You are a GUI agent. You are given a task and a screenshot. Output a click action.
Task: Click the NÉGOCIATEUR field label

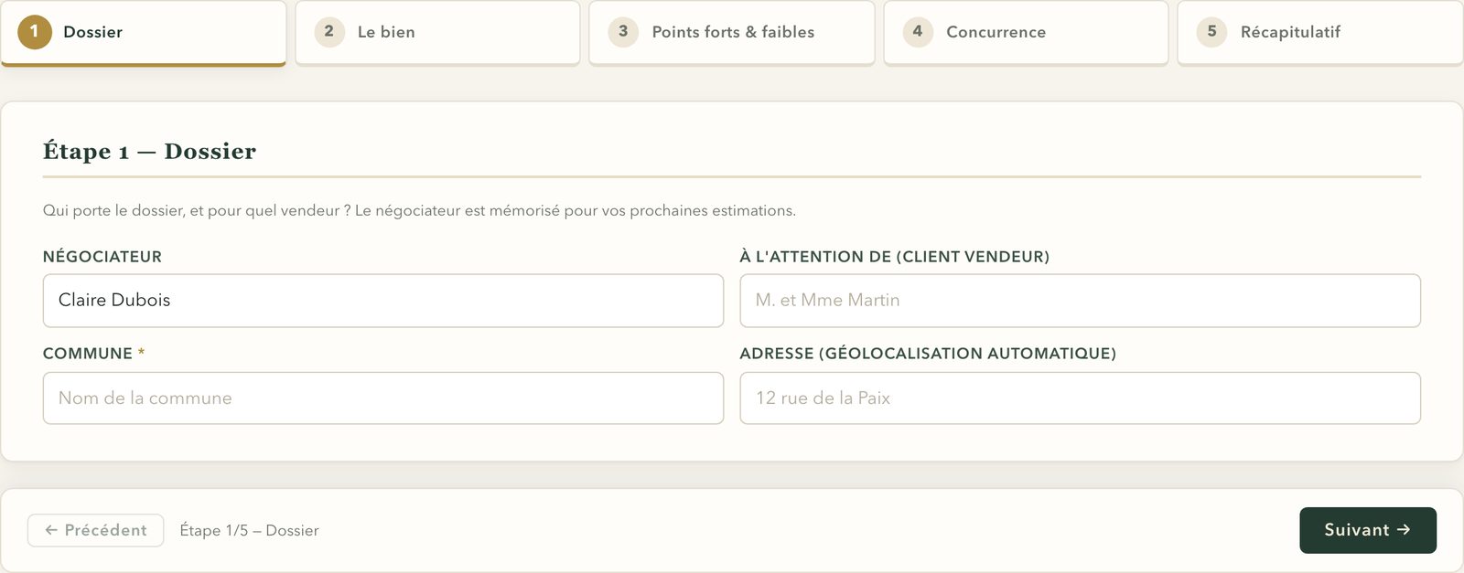click(102, 257)
